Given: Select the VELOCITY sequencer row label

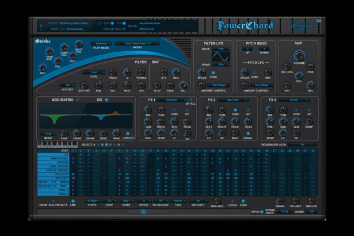Looking at the screenshot, I should click(x=54, y=174).
